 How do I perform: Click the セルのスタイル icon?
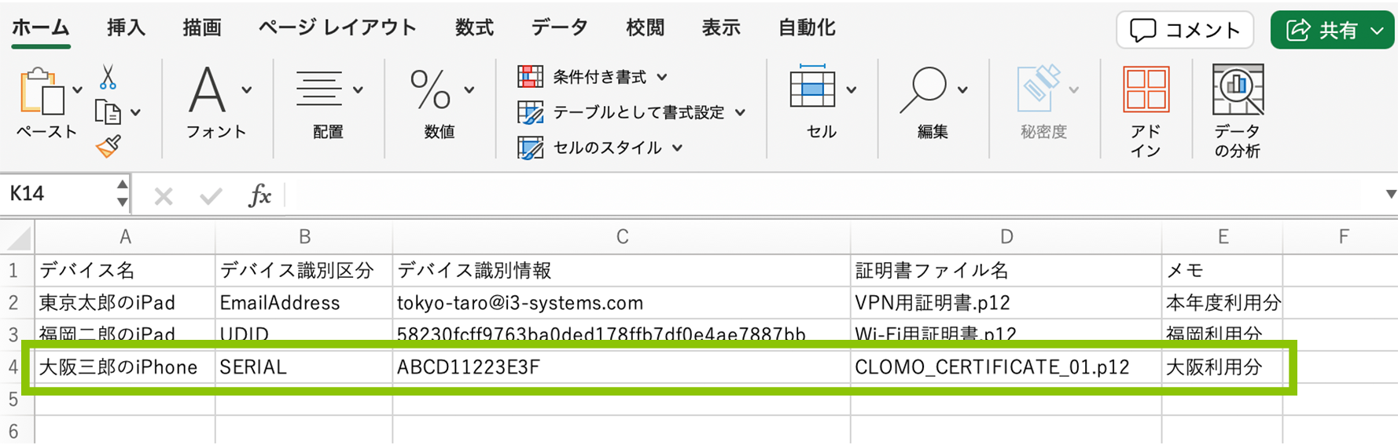click(x=530, y=148)
